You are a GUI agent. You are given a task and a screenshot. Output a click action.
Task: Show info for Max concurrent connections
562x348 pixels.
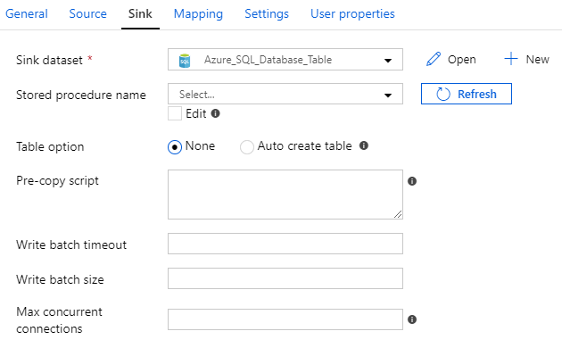coord(412,319)
